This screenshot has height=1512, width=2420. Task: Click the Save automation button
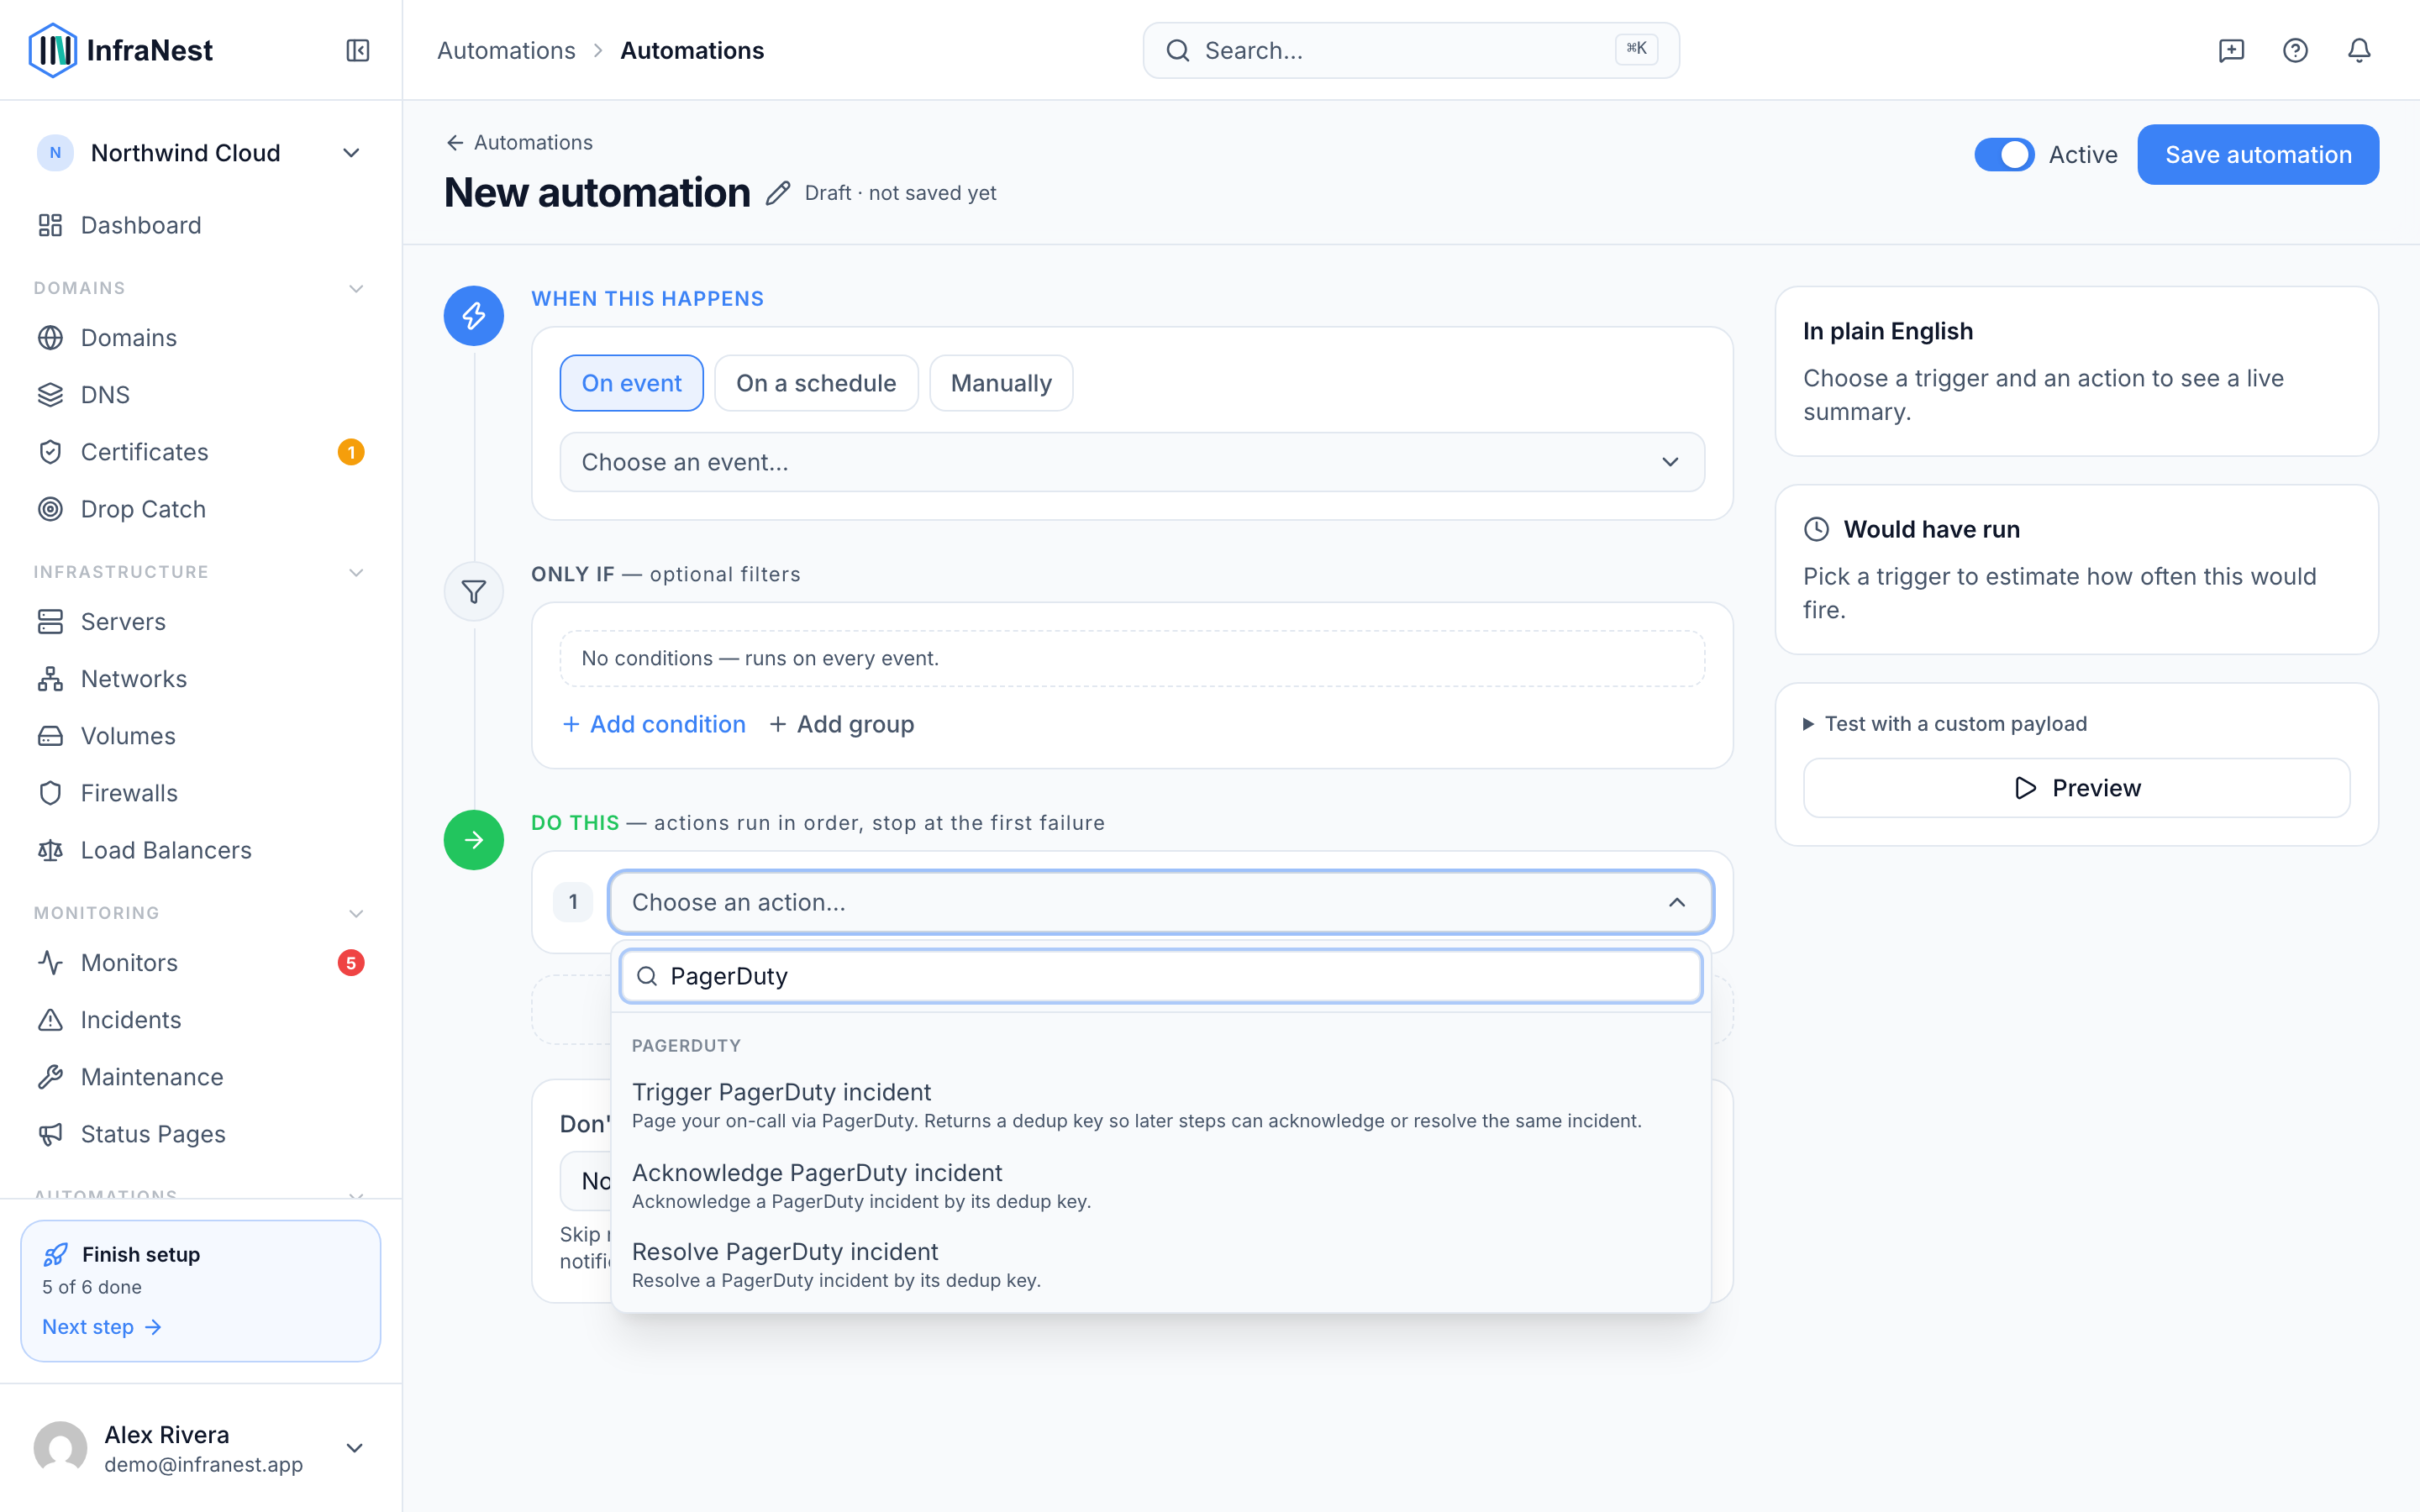coord(2258,155)
